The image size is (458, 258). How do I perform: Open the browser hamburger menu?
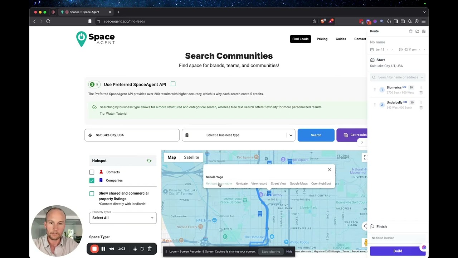coord(424,21)
